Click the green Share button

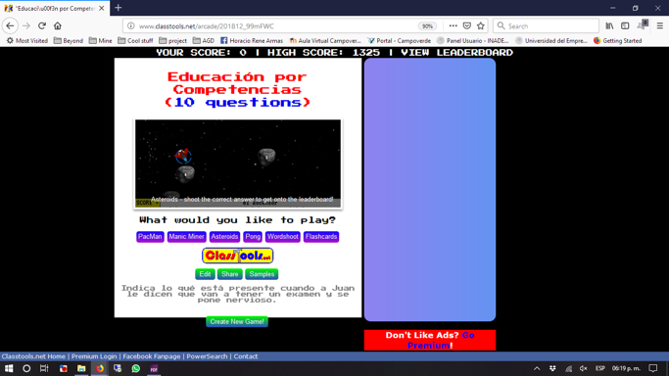(x=229, y=274)
